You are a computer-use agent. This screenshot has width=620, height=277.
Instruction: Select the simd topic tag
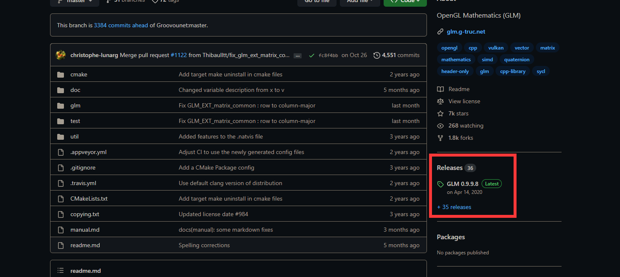point(488,60)
